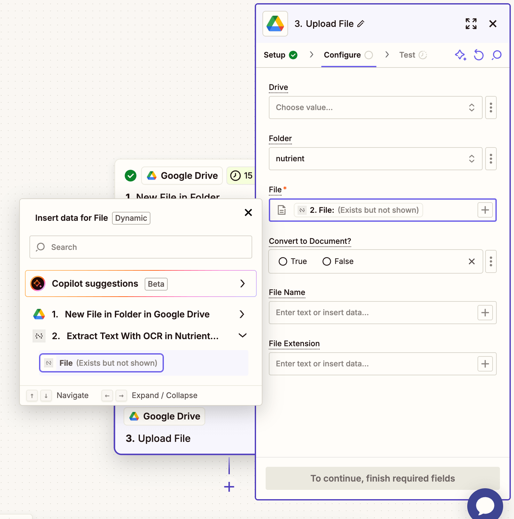
Task: Clear the Convert to Document selection
Action: click(471, 261)
